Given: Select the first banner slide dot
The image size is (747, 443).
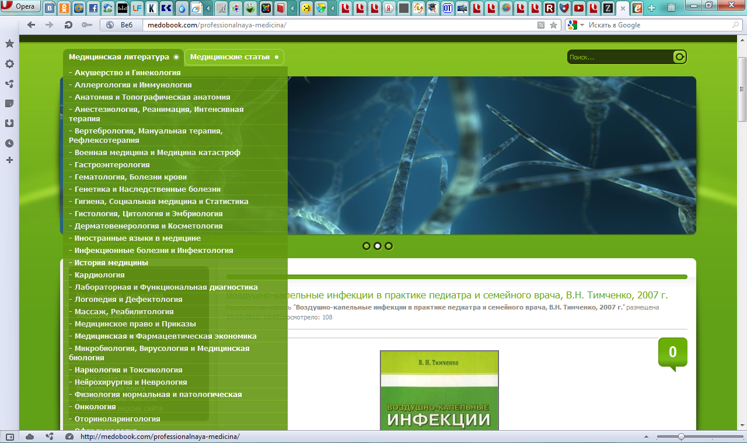Looking at the screenshot, I should [x=366, y=246].
